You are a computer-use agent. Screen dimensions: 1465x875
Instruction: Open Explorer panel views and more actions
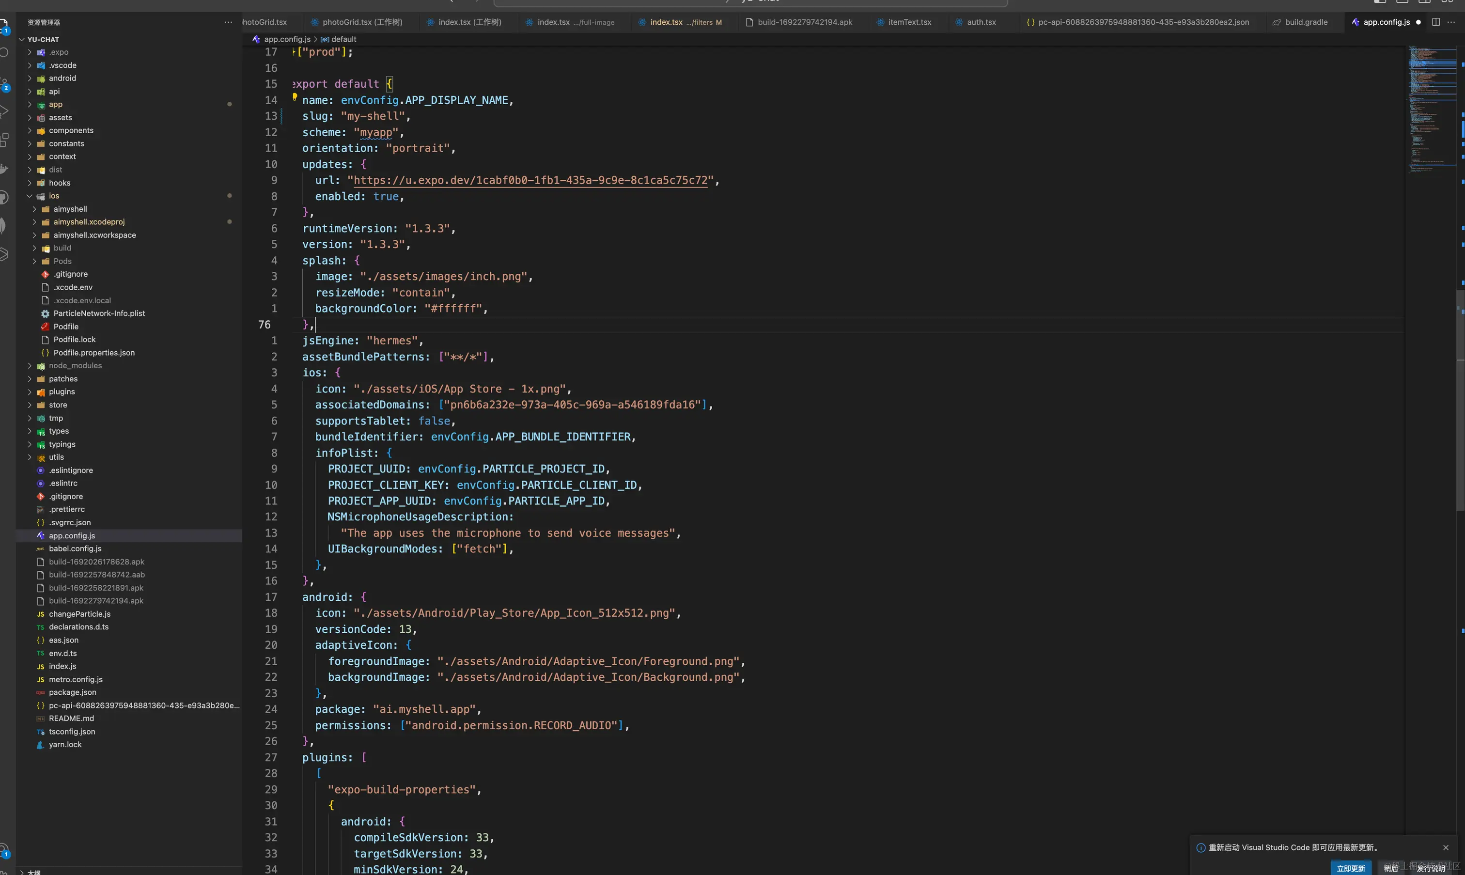(x=228, y=22)
